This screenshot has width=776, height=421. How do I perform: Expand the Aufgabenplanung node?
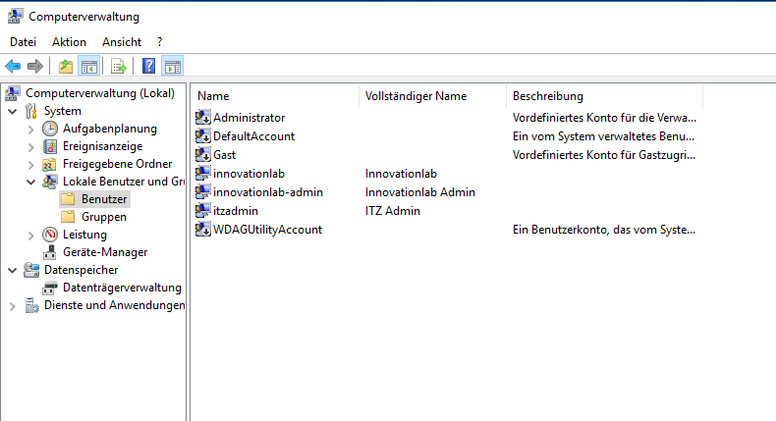click(x=30, y=129)
